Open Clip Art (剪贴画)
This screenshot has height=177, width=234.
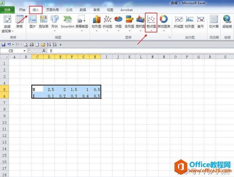click(44, 22)
